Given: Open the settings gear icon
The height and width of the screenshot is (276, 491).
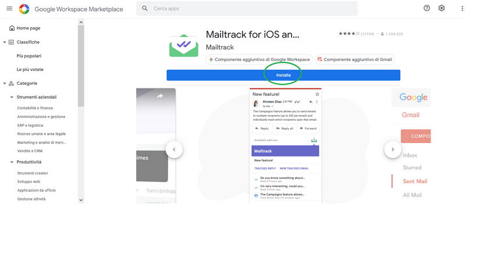Looking at the screenshot, I should tap(441, 8).
